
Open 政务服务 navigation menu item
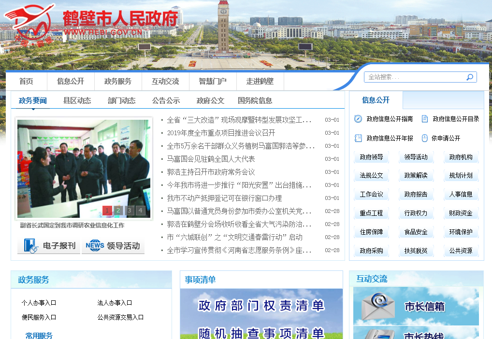(118, 82)
